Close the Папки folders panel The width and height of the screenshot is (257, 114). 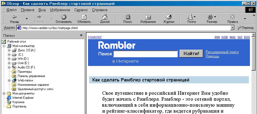[x=81, y=35]
